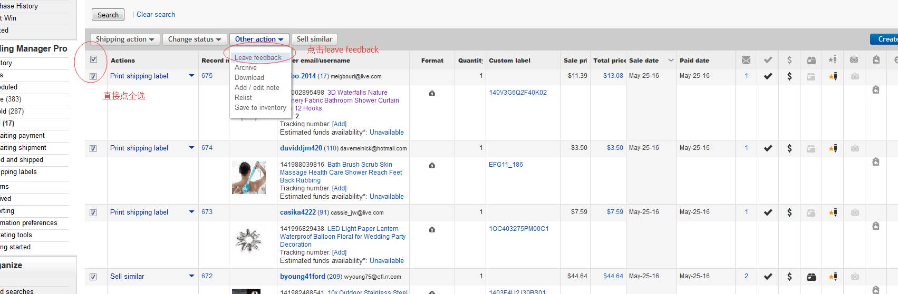Screen dimensions: 898x294
Task: Click the email column header icon
Action: point(746,60)
